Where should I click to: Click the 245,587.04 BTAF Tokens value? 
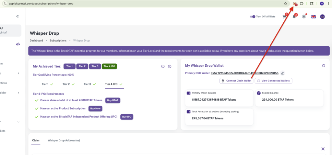coord(208,118)
